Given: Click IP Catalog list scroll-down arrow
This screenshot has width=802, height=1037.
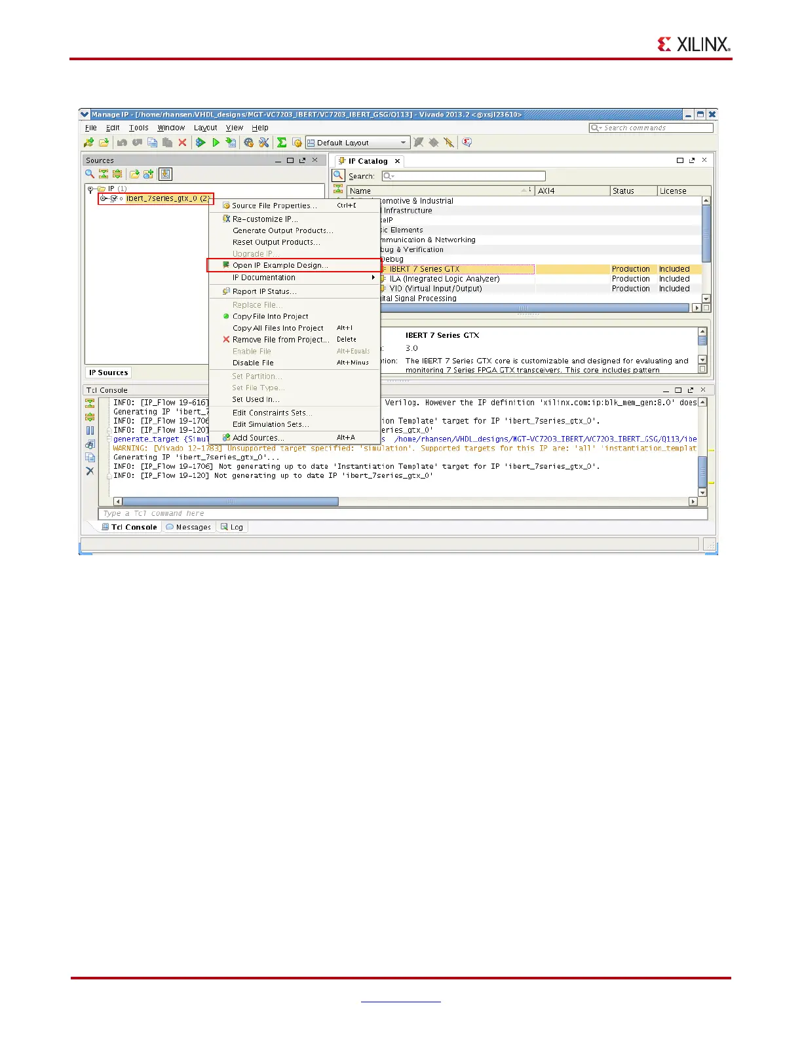Looking at the screenshot, I should tap(706, 299).
